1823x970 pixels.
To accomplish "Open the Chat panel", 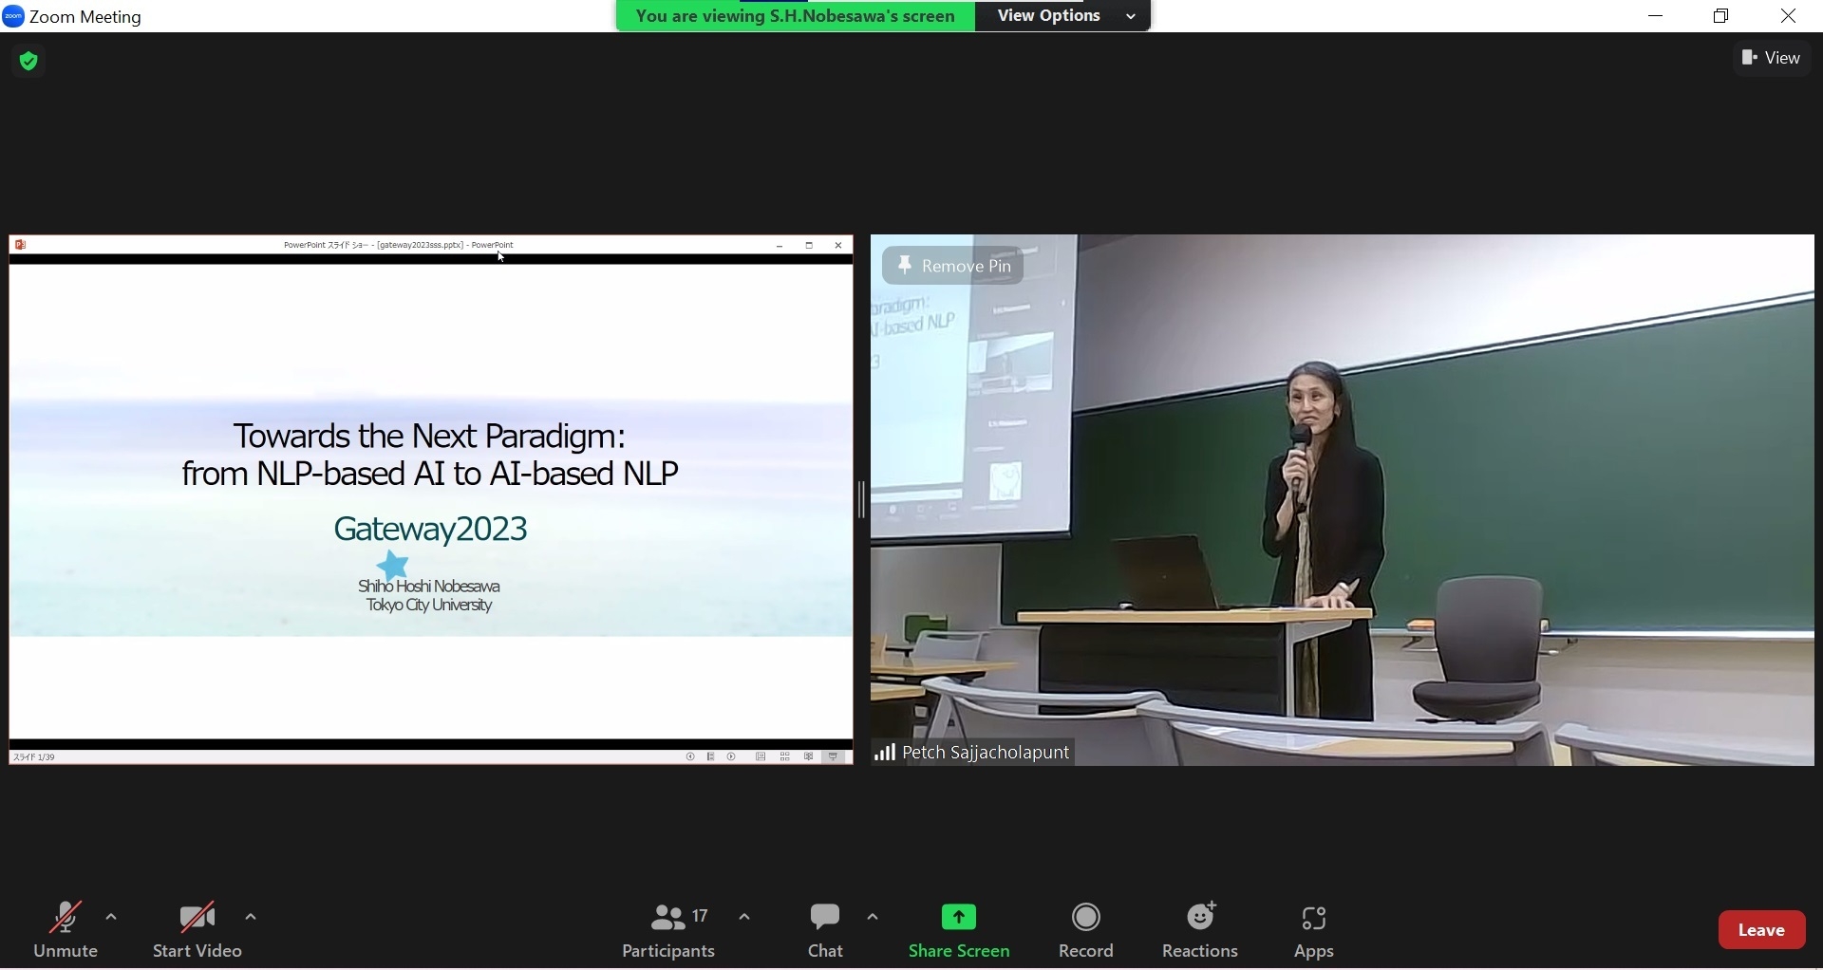I will click(826, 931).
